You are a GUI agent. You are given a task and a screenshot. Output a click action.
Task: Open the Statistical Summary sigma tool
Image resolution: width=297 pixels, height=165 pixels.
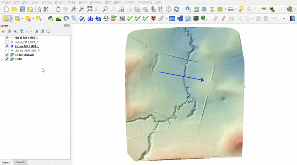pos(212,9)
